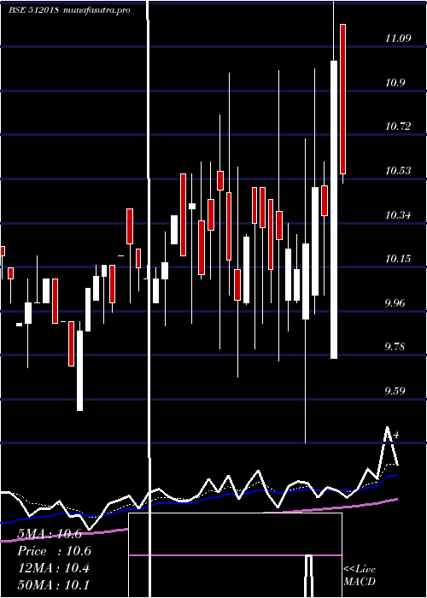Click the tall red last candlestick

(342, 99)
